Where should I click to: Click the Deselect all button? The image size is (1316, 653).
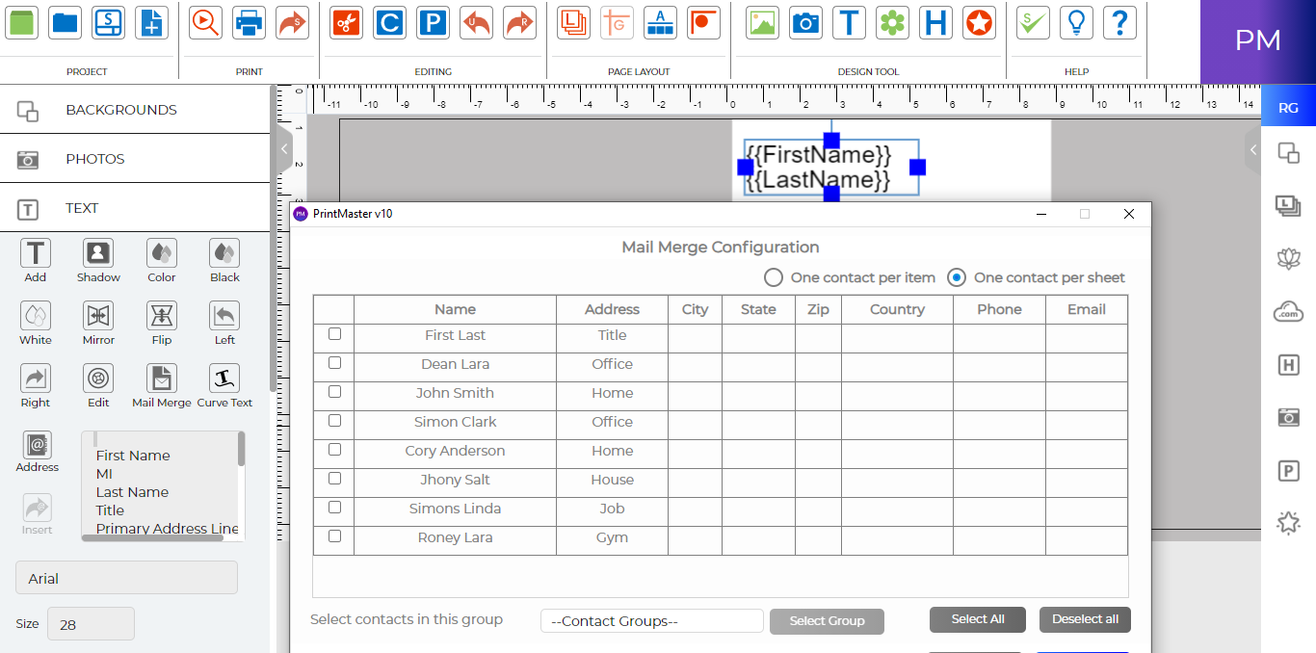click(1085, 619)
